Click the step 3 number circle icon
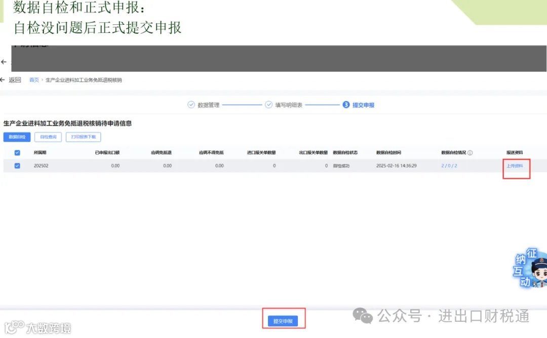Image resolution: width=547 pixels, height=338 pixels. tap(346, 105)
